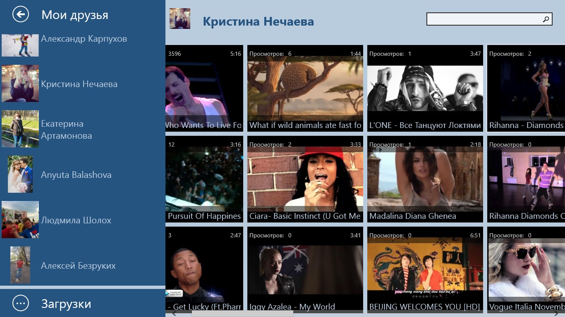This screenshot has width=565, height=317.
Task: Click Людмила Шолох's avatar photo
Action: [20, 220]
